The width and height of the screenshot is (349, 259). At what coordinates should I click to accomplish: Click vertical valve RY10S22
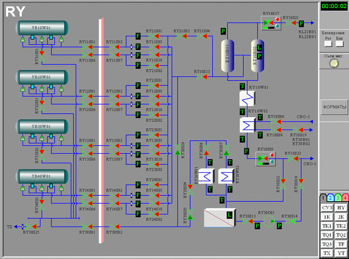tap(283, 184)
